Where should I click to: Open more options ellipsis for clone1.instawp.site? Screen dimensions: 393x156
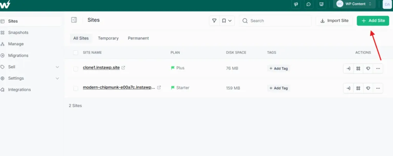point(378,68)
